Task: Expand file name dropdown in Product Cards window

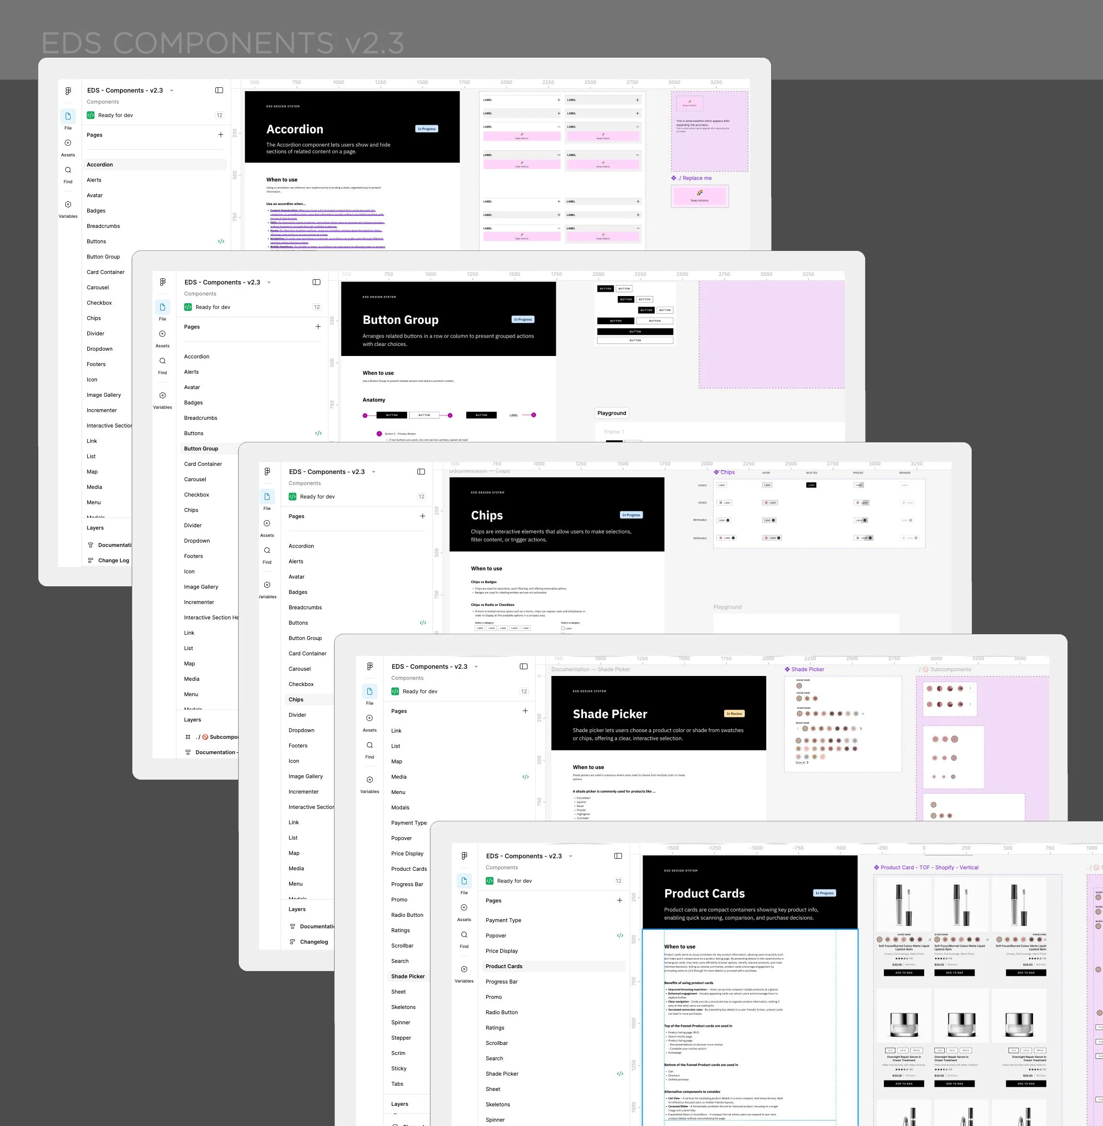Action: (571, 856)
